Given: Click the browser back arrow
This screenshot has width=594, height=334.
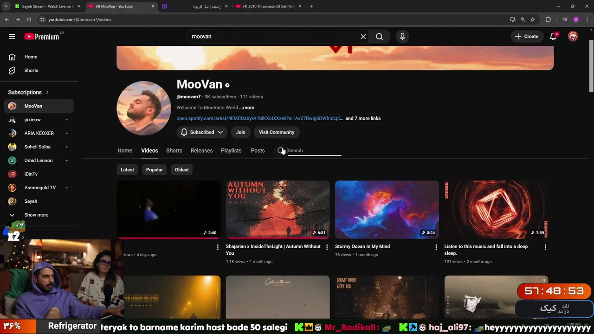Looking at the screenshot, I should 6,19.
